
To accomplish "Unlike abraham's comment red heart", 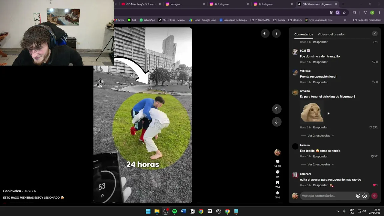I will click(374, 185).
